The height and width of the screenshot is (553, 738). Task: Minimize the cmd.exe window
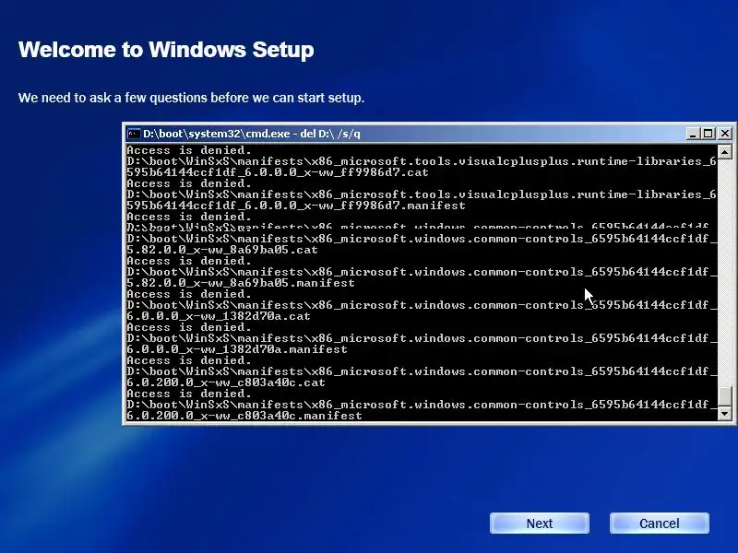(x=692, y=134)
